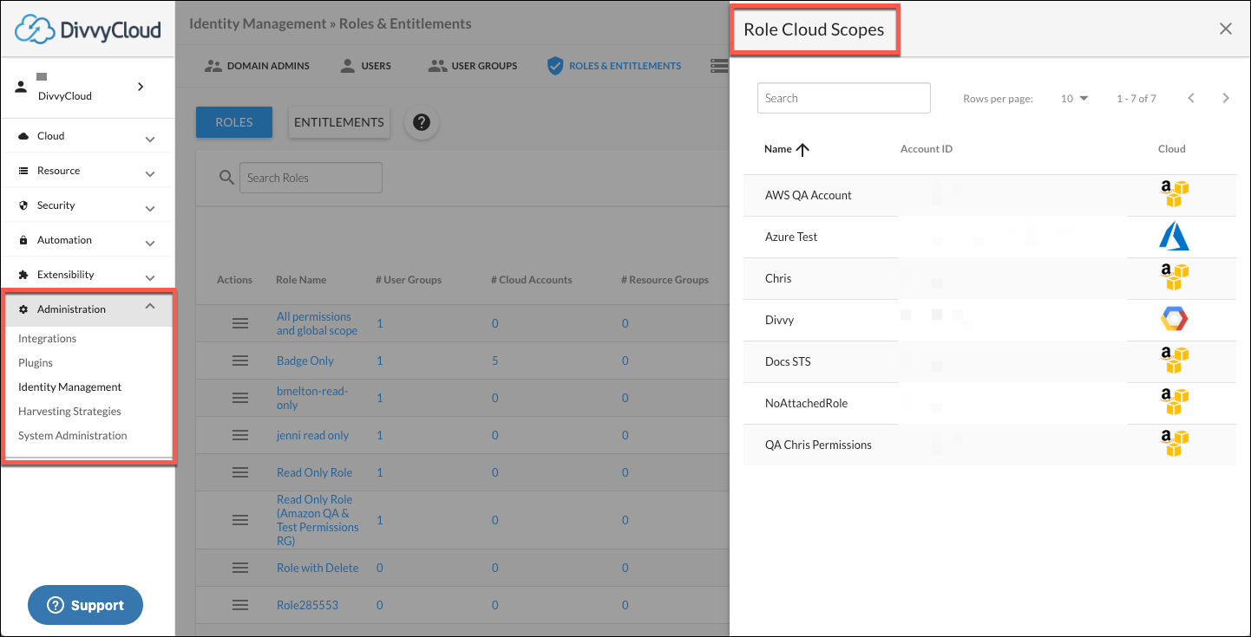Click the search magnifier icon beside Search Roles
The image size is (1251, 637).
(x=226, y=178)
